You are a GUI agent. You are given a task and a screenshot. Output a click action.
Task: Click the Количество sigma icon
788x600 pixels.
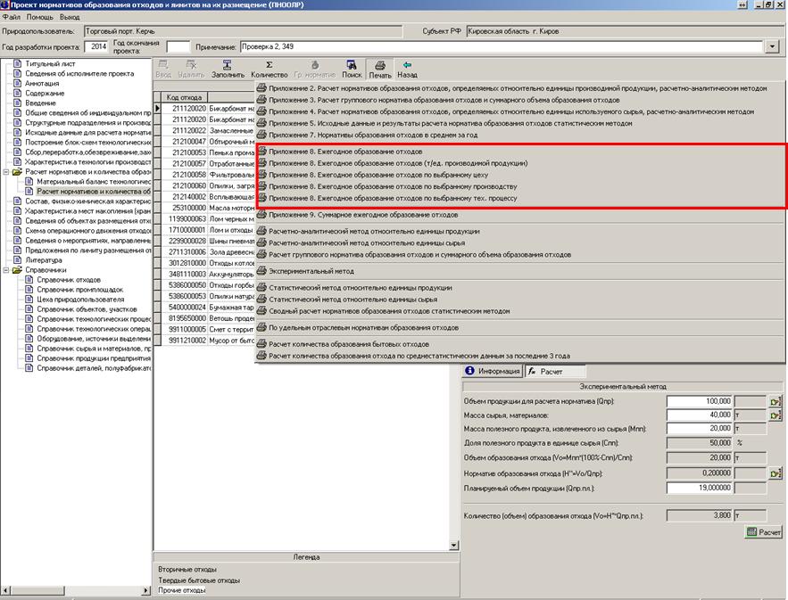click(x=269, y=65)
